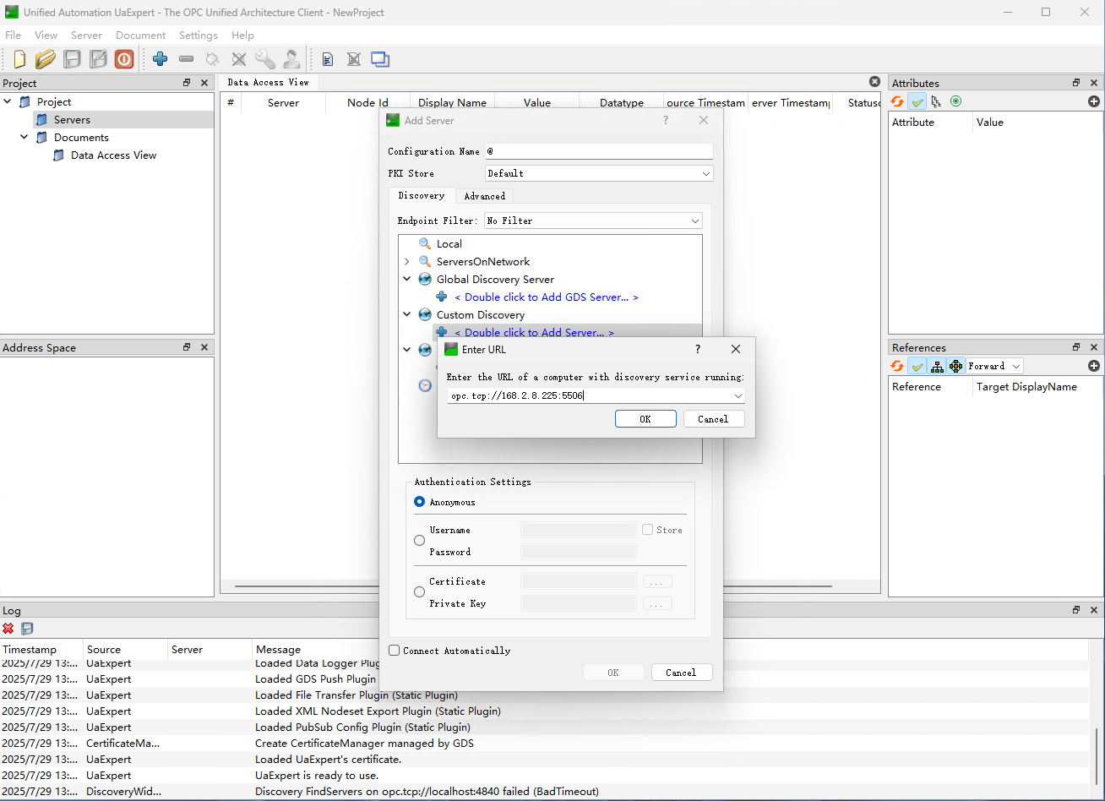Click the Change User person icon
This screenshot has width=1105, height=801.
[291, 59]
